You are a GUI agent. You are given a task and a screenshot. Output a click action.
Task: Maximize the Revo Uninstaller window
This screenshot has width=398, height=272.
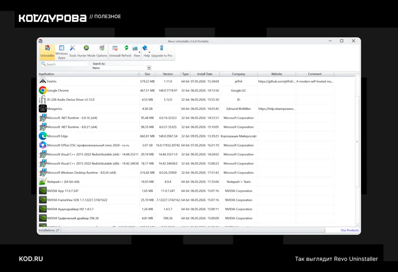click(342, 41)
